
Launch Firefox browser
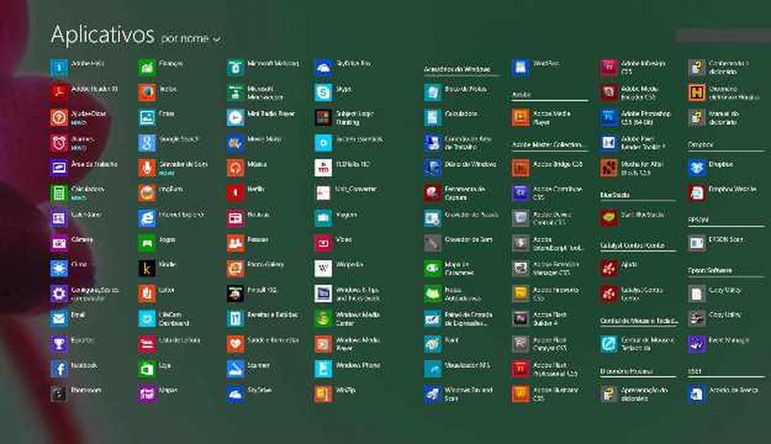(x=157, y=92)
